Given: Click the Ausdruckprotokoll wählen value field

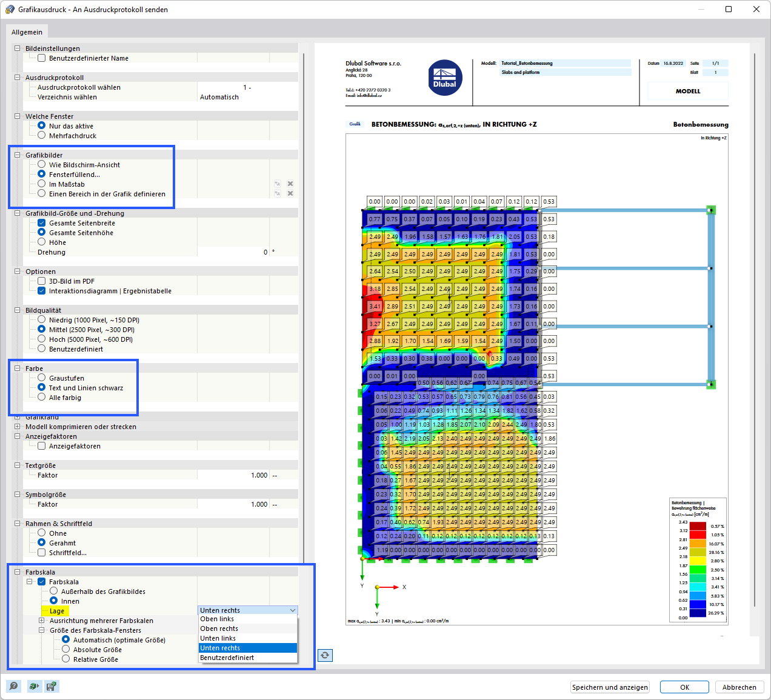Looking at the screenshot, I should coord(247,87).
